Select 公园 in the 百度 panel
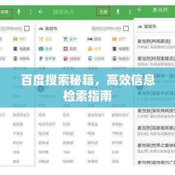 pyautogui.click(x=115, y=152)
